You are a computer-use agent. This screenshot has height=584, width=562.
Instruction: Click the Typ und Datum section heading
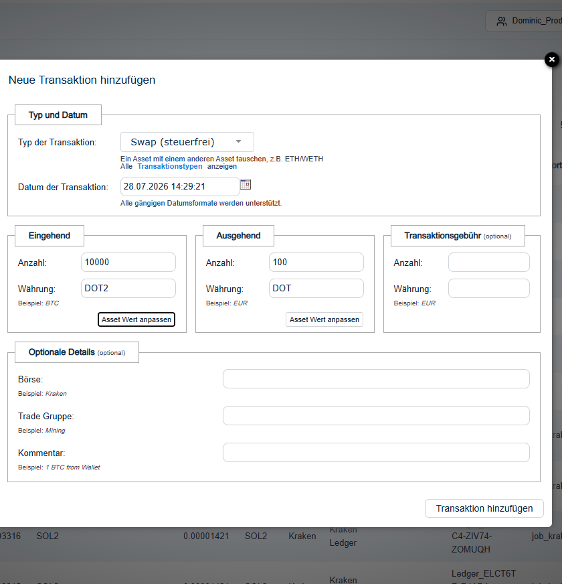[x=58, y=115]
